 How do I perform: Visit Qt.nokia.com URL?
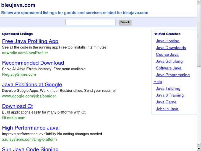(x=14, y=118)
